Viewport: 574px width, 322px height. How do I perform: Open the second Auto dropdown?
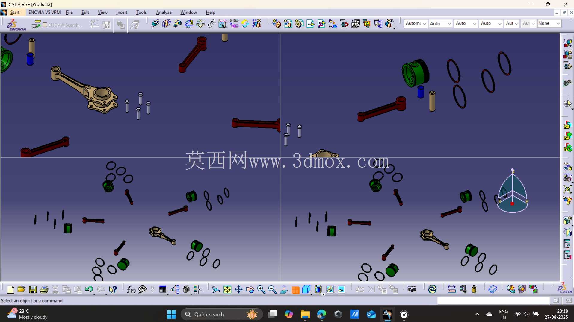tap(440, 23)
